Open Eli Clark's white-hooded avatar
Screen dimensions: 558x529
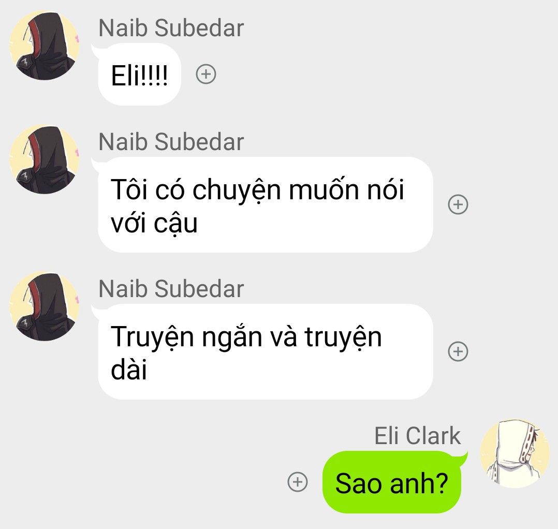tap(514, 453)
